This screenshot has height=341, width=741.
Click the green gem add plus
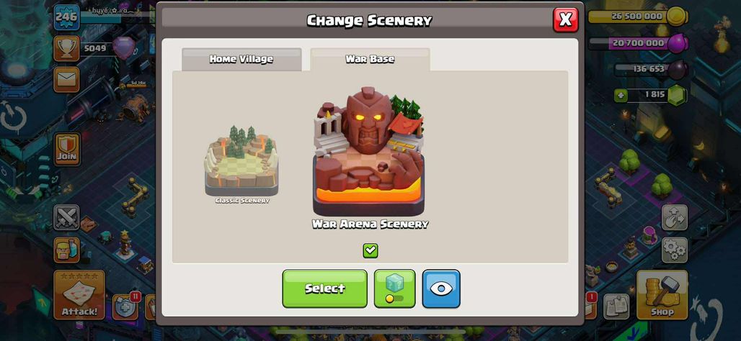click(x=621, y=95)
